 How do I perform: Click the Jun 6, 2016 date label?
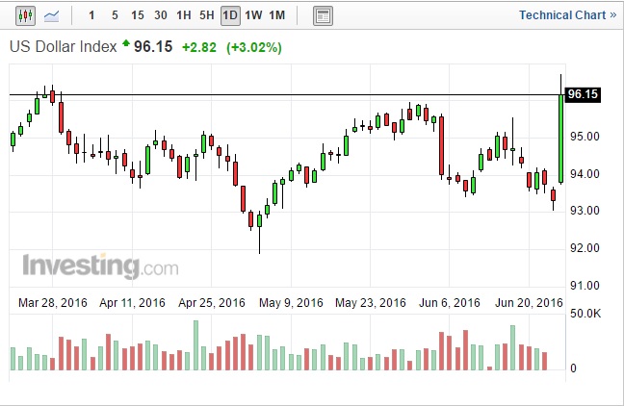450,303
